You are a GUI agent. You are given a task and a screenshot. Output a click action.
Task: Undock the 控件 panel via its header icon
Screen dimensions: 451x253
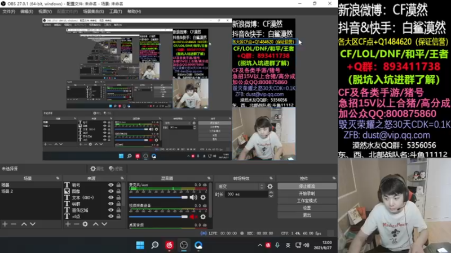[x=334, y=178]
